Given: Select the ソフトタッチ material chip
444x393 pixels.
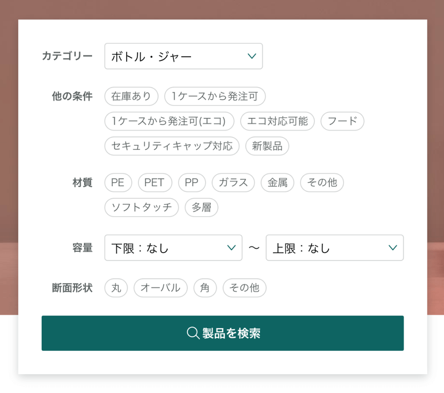Looking at the screenshot, I should pyautogui.click(x=142, y=207).
